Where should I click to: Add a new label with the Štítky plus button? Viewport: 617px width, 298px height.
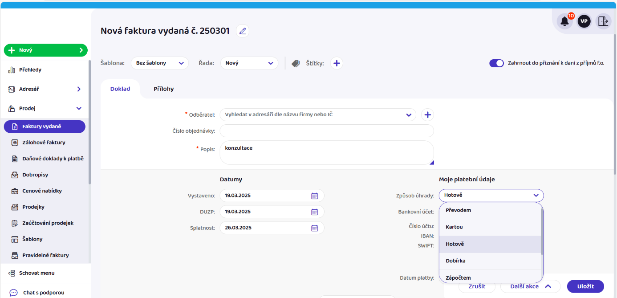point(337,63)
